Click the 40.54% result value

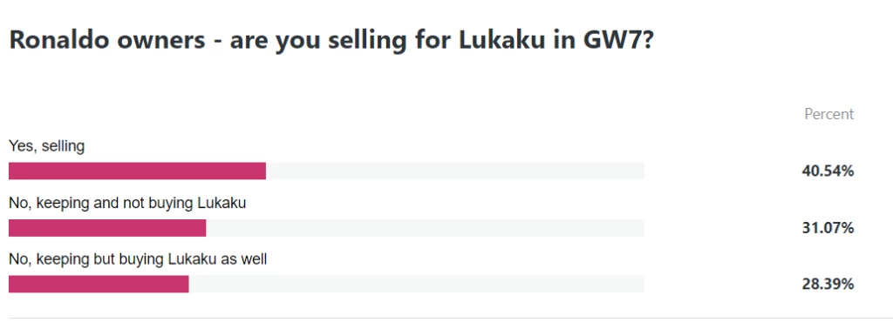(x=828, y=171)
